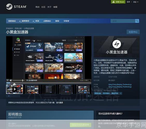Select the first video thumbnail with play icon
Screen dimensions: 146x129
(14, 89)
